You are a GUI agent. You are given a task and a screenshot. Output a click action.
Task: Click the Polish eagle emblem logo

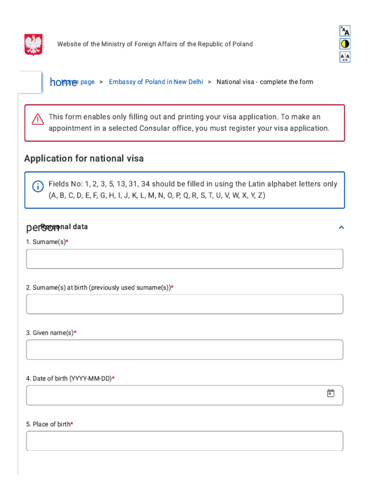(34, 44)
